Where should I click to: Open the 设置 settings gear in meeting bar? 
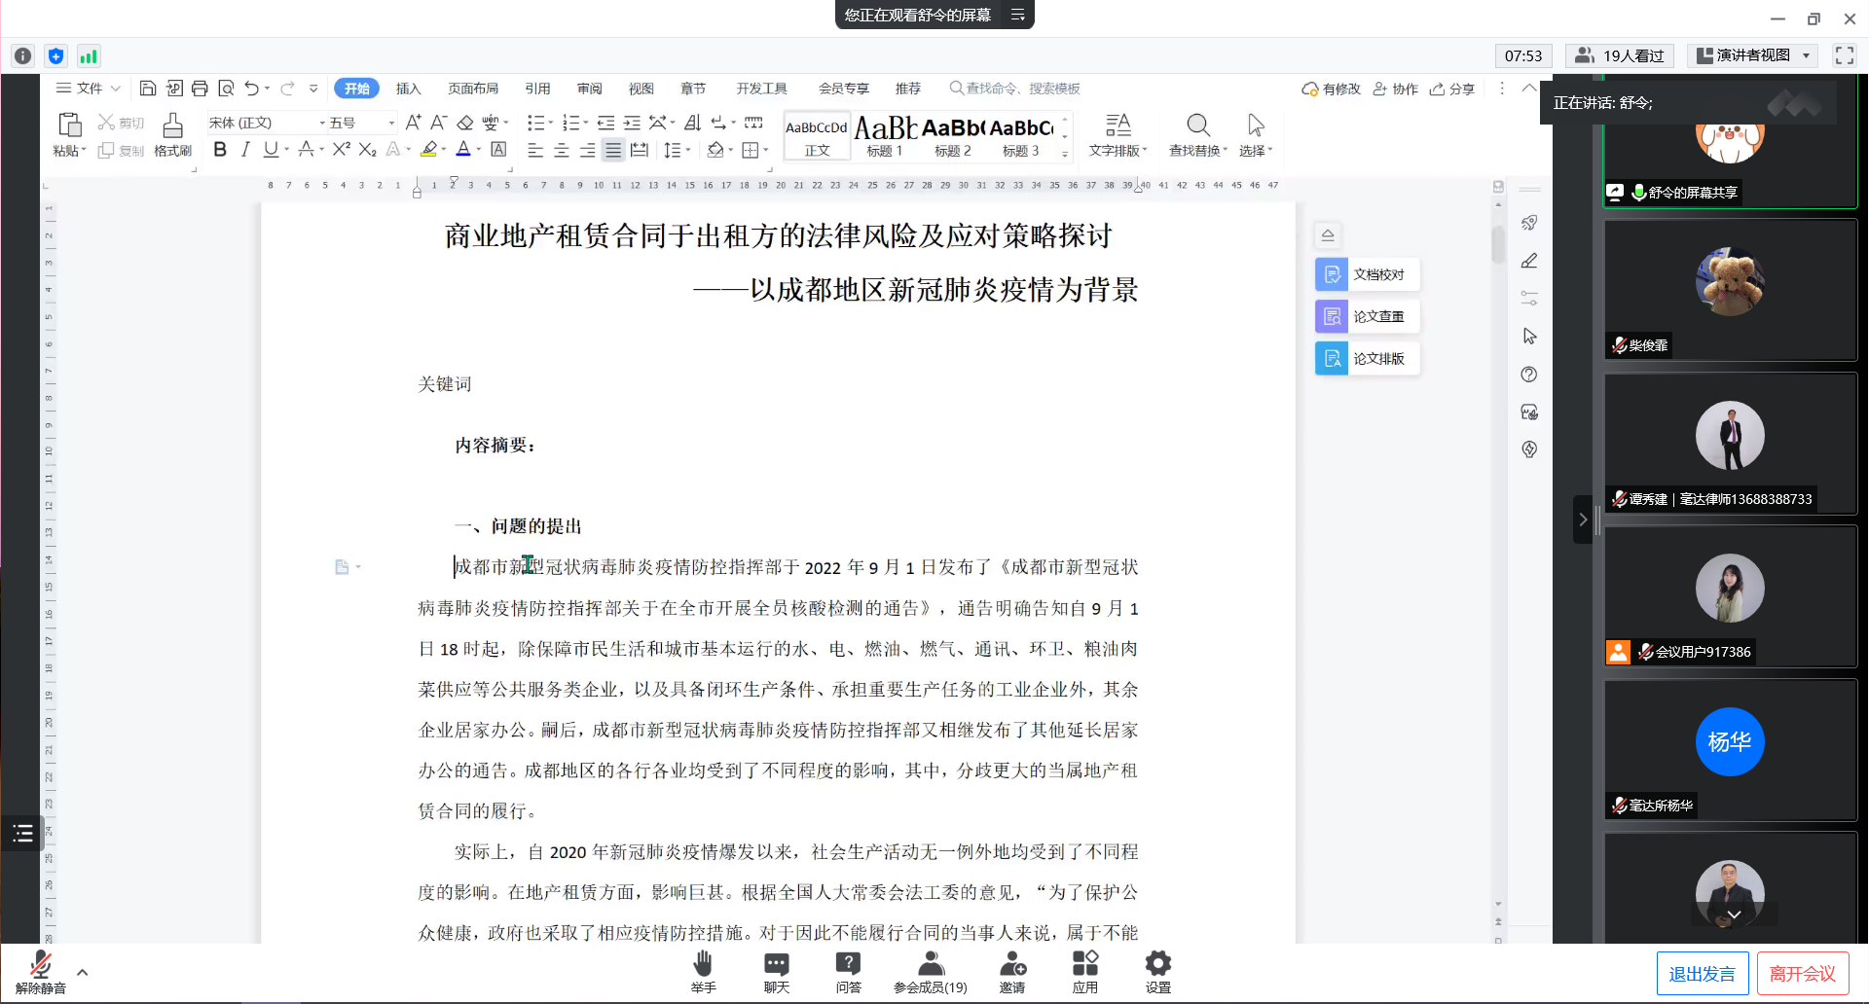(1158, 972)
